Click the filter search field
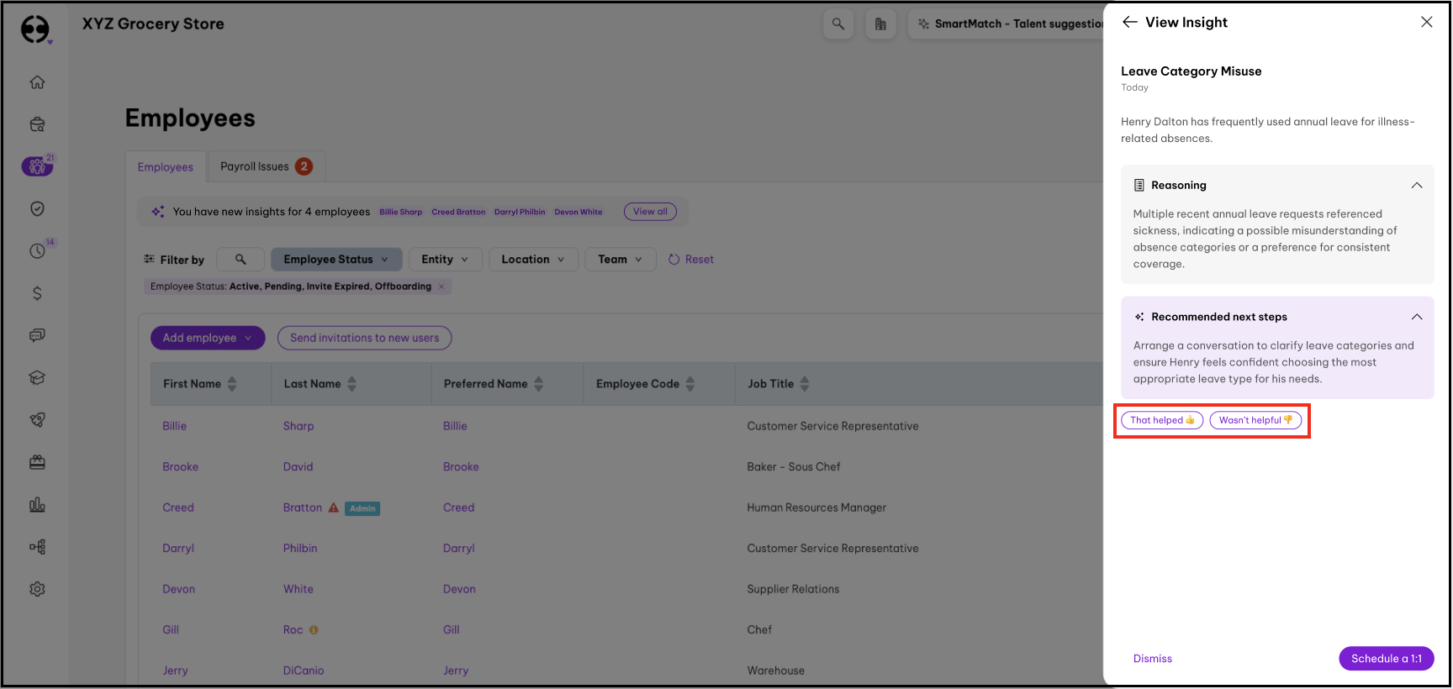This screenshot has height=689, width=1453. pos(240,260)
